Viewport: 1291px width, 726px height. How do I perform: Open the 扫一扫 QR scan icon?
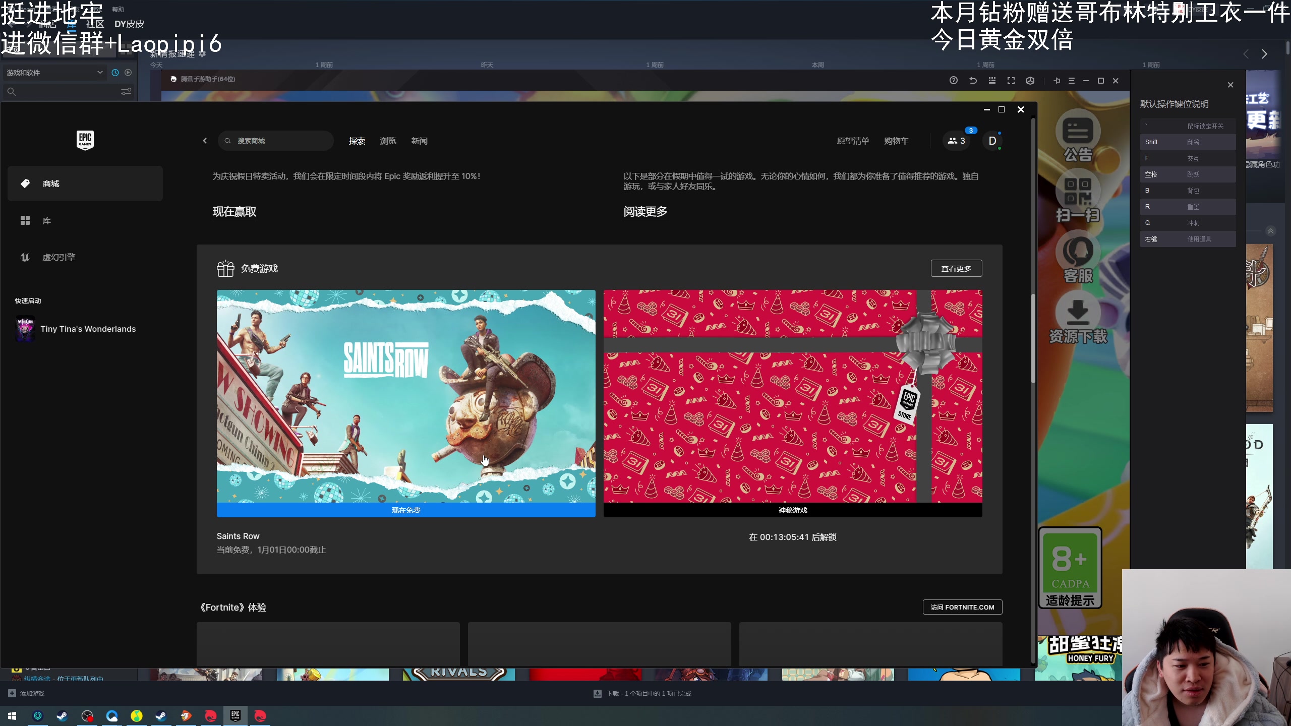(1078, 197)
